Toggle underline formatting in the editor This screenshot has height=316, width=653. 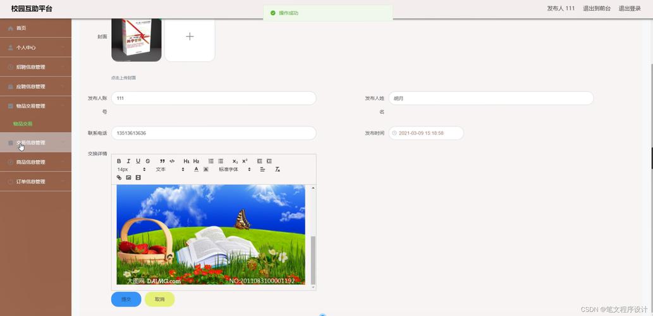(138, 161)
